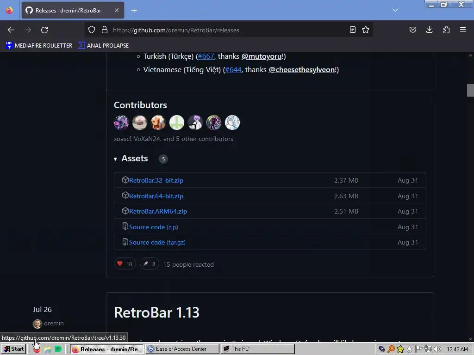Click the system tray volume speaker icon
Screen dimensions: 474x355
(437, 349)
